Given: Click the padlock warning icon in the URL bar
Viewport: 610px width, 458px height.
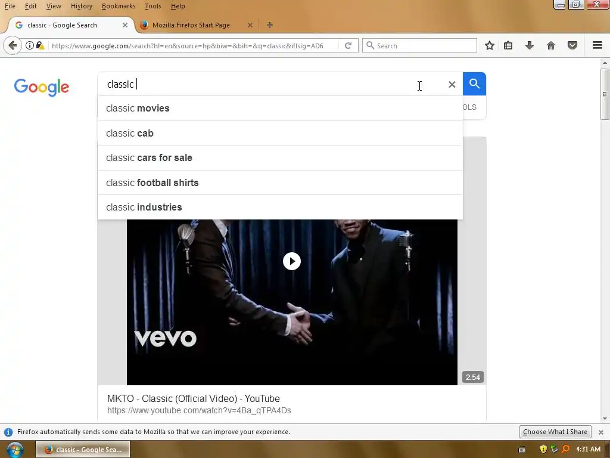Looking at the screenshot, I should [x=40, y=45].
